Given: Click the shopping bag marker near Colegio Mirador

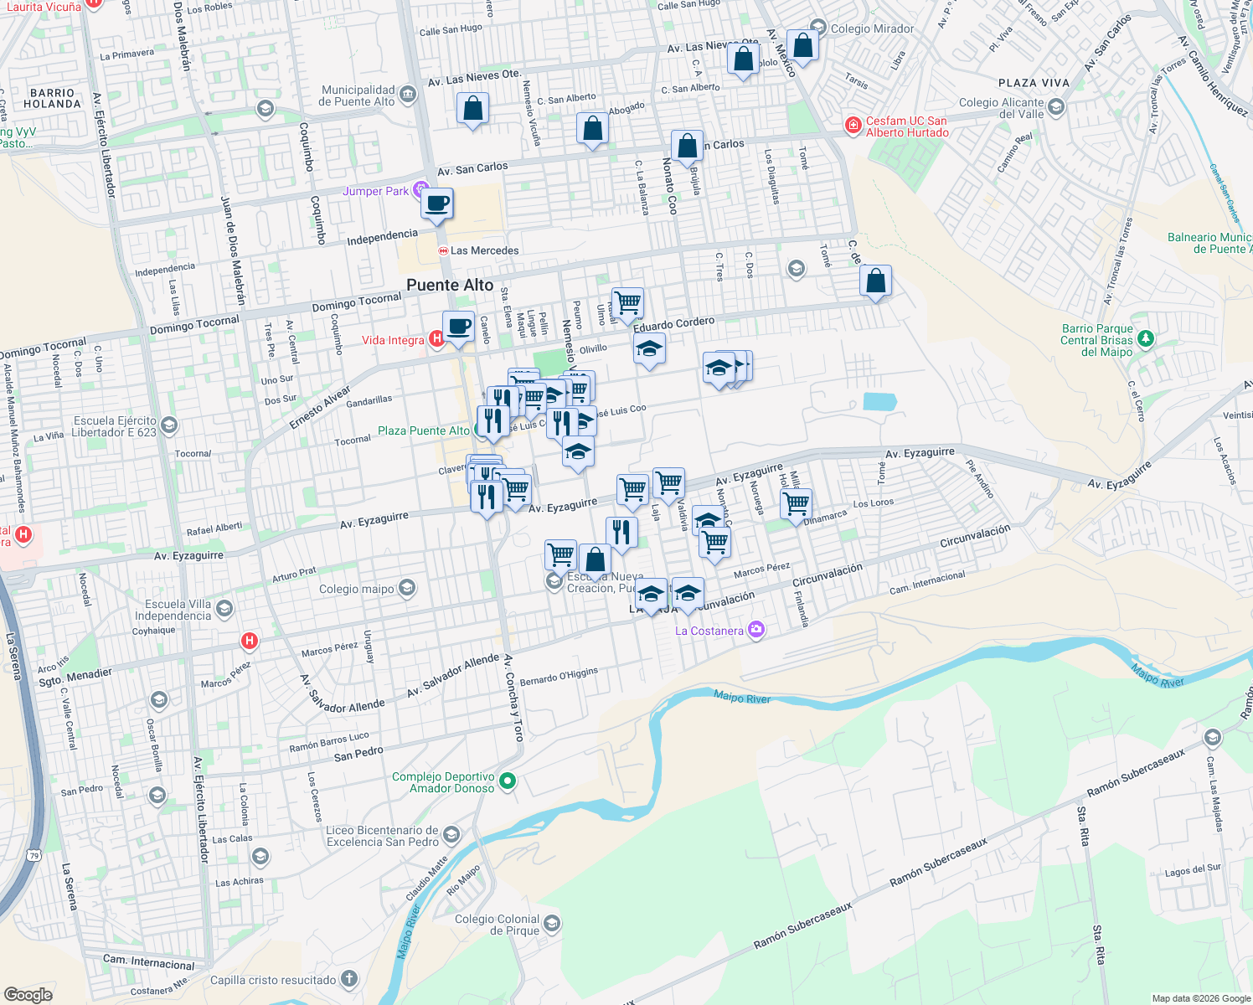Looking at the screenshot, I should 803,46.
